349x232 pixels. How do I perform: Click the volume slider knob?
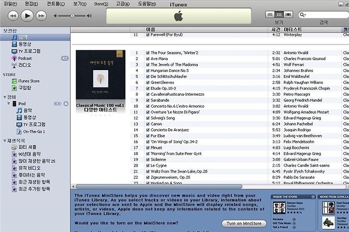point(73,16)
